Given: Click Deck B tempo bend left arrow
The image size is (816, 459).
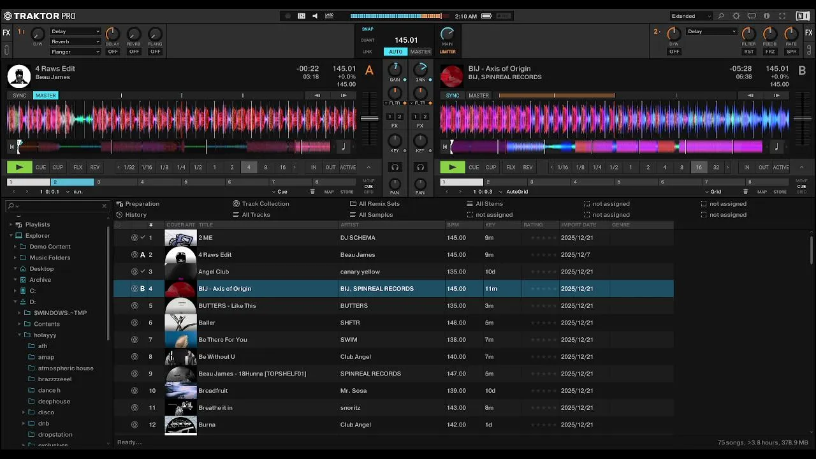Looking at the screenshot, I should 750,96.
